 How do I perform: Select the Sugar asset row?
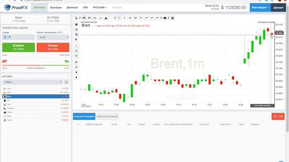36,116
